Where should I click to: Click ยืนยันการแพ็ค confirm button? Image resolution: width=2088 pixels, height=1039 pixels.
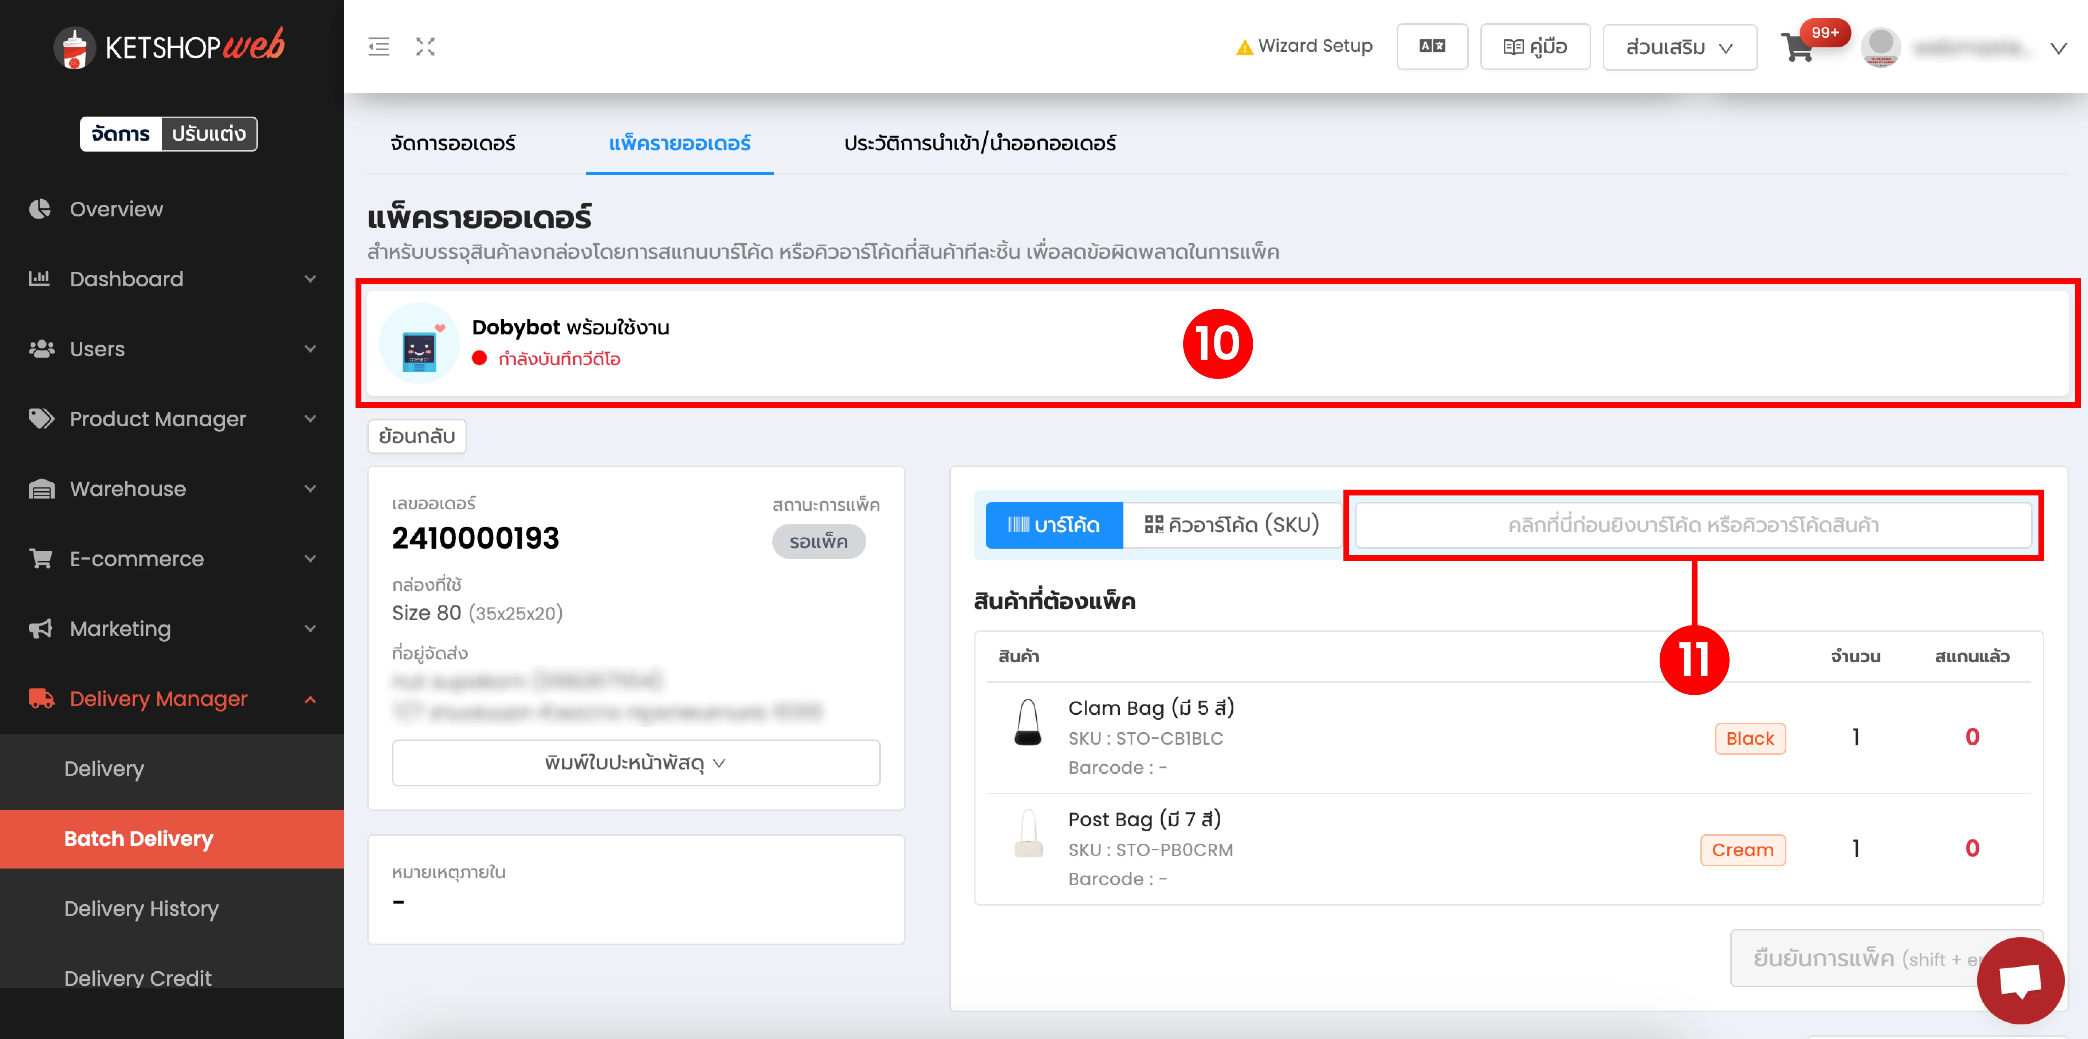coord(1886,958)
